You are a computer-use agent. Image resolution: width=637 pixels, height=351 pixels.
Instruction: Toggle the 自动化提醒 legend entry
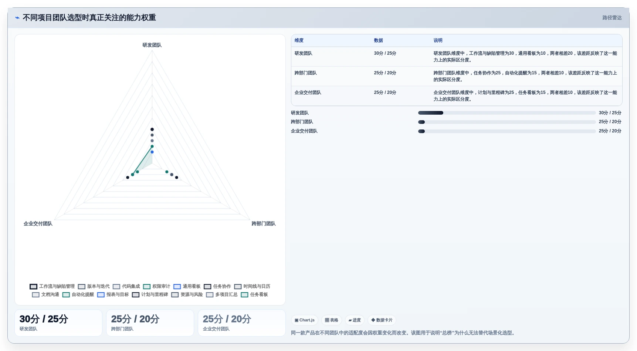click(78, 294)
